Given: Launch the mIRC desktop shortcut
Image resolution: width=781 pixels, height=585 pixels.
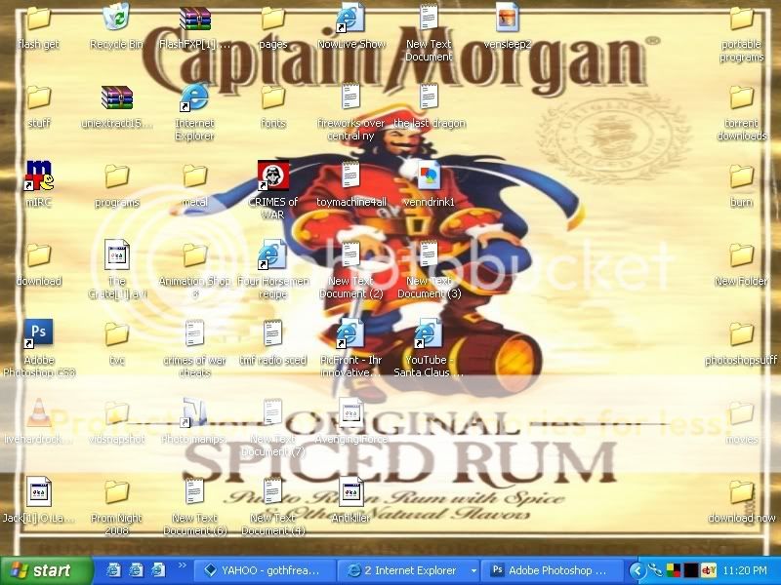Looking at the screenshot, I should tap(38, 176).
